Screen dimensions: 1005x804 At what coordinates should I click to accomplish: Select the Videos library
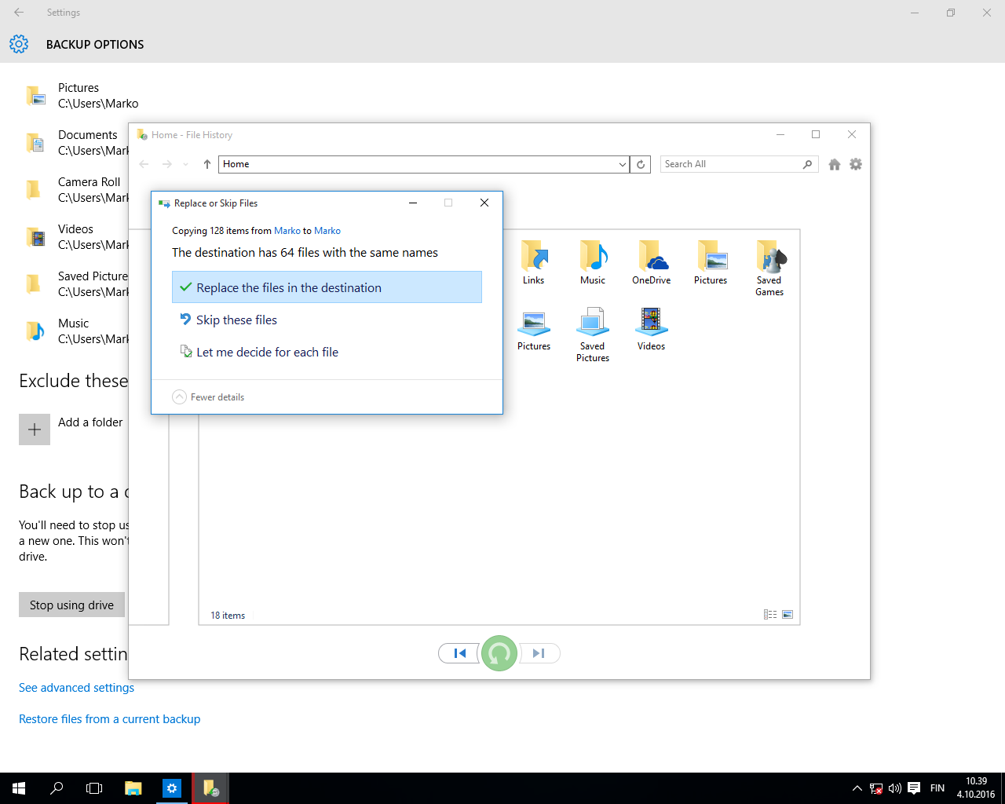[x=651, y=328]
